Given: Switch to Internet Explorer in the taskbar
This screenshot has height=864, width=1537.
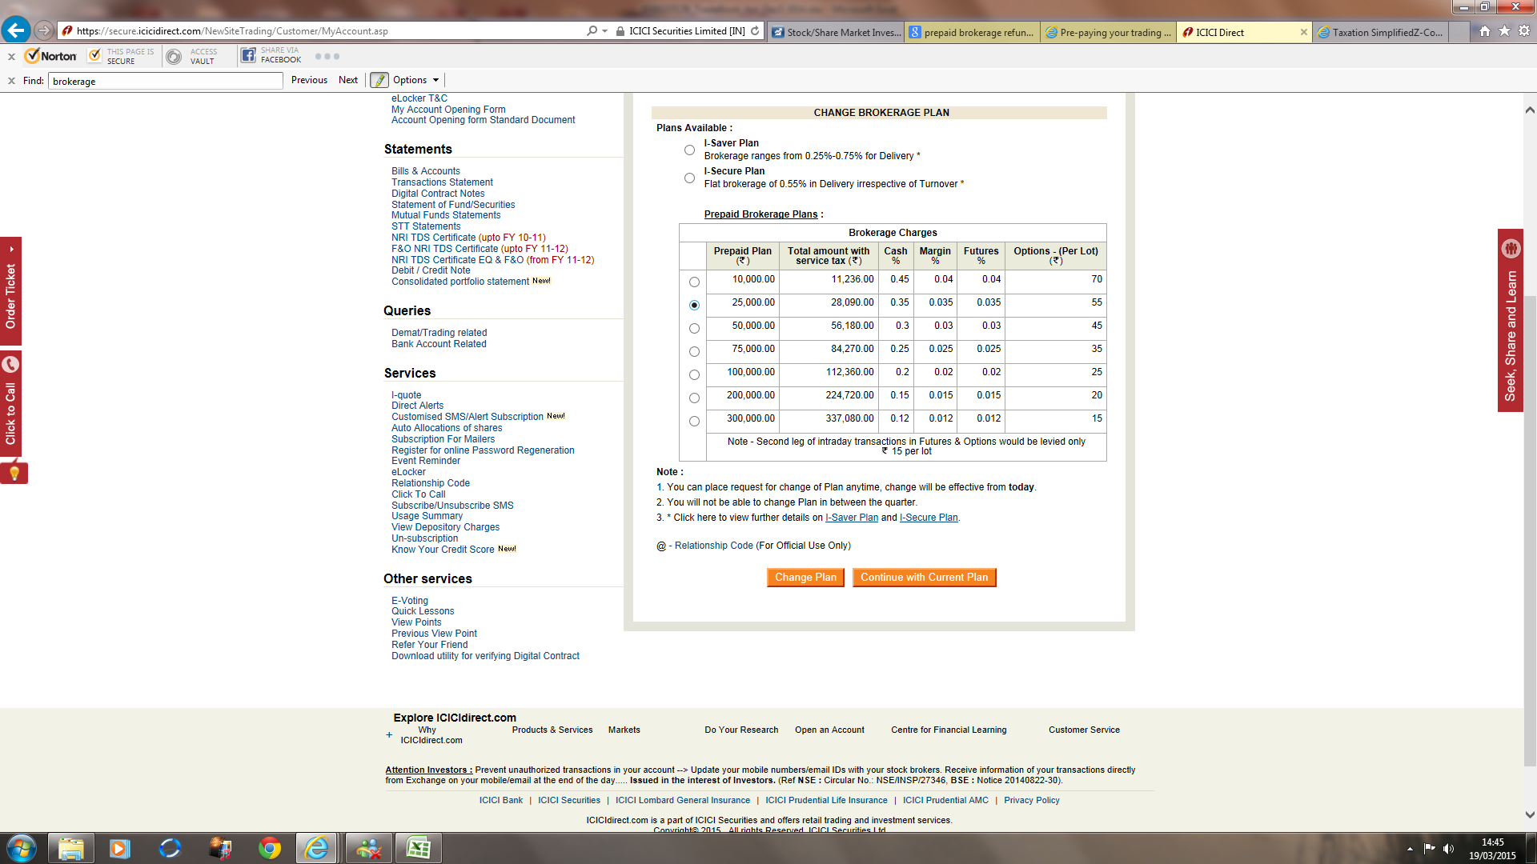Looking at the screenshot, I should [317, 848].
